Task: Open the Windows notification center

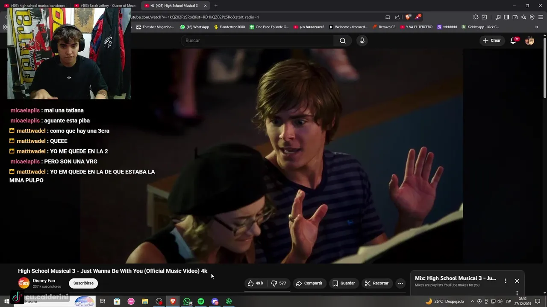Action: (538, 301)
